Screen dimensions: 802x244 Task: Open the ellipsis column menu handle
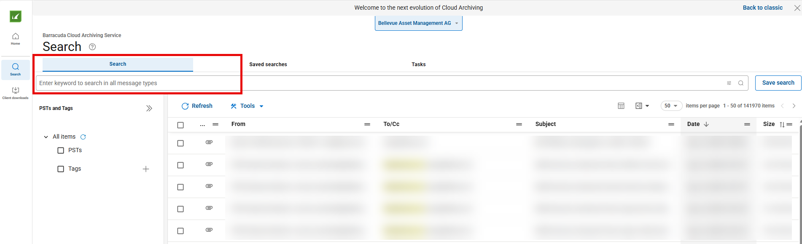tap(215, 124)
